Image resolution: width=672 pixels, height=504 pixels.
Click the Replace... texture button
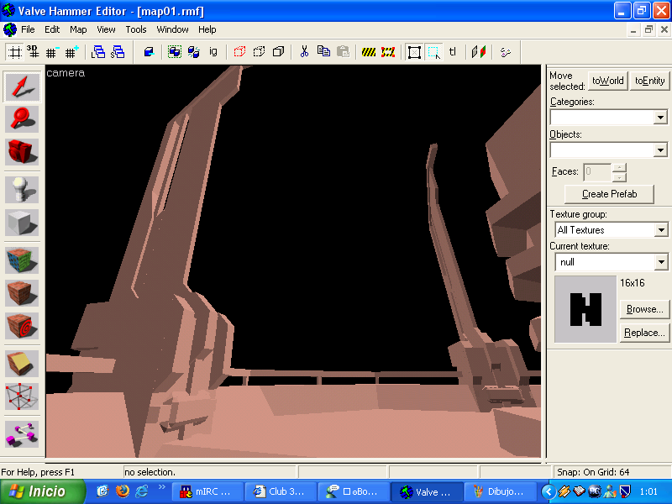[x=644, y=333]
